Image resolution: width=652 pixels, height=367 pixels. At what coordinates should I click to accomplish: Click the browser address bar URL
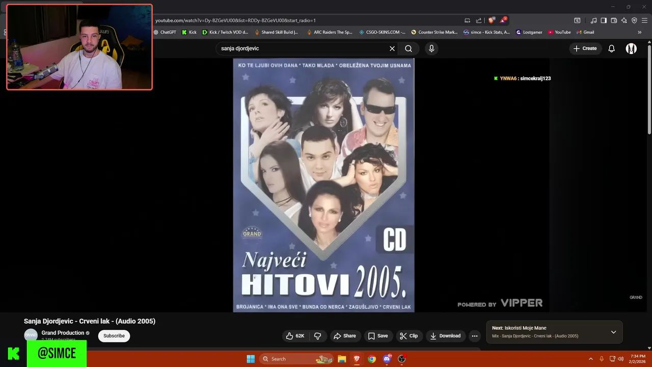[235, 20]
